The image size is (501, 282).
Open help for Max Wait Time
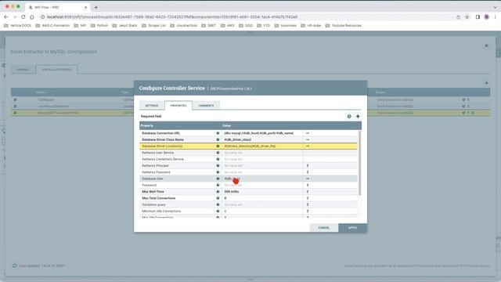pyautogui.click(x=218, y=191)
